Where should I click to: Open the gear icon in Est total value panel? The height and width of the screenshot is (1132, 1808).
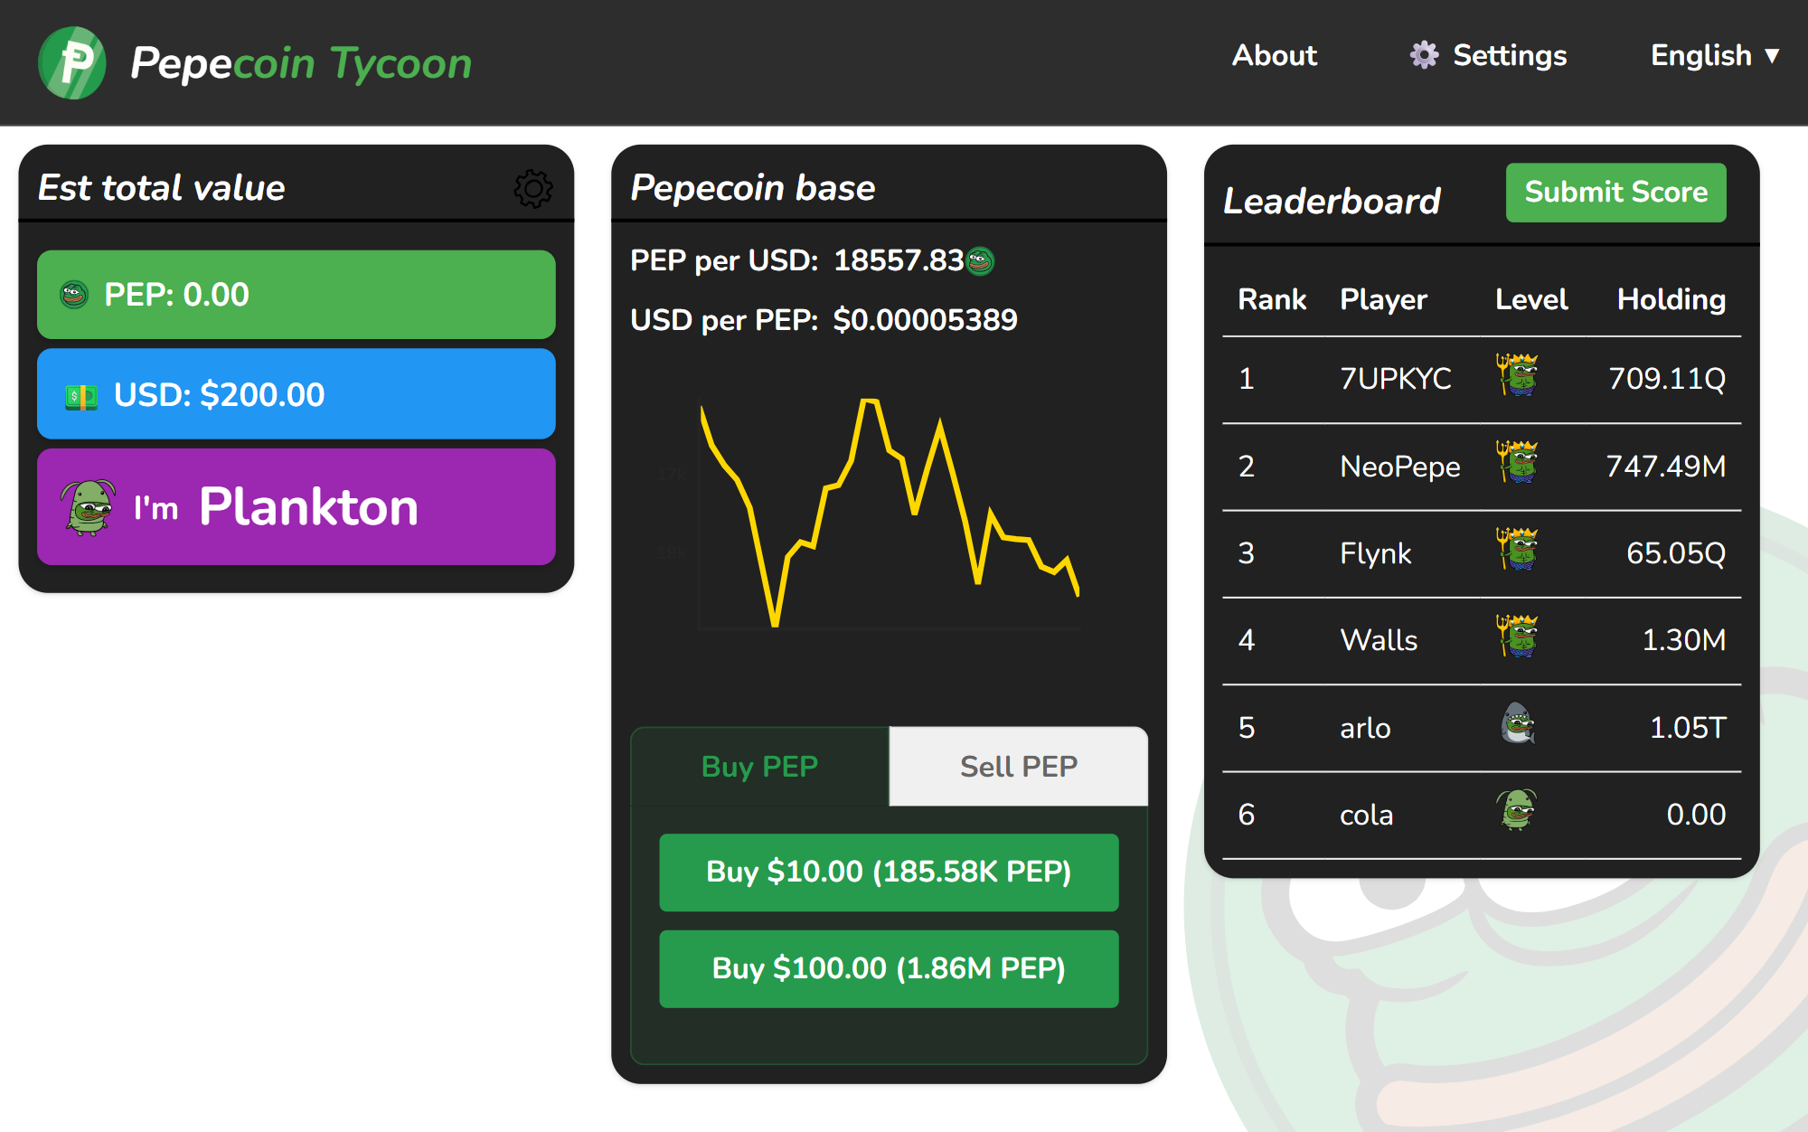[x=533, y=188]
